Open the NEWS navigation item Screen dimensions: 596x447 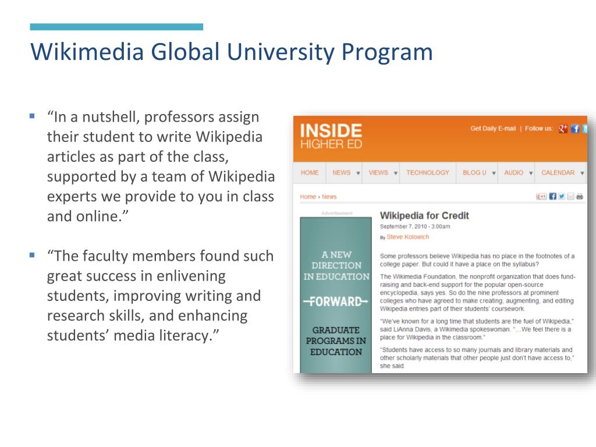pyautogui.click(x=341, y=172)
